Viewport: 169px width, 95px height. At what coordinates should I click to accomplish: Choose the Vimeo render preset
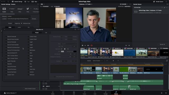point(20,9)
